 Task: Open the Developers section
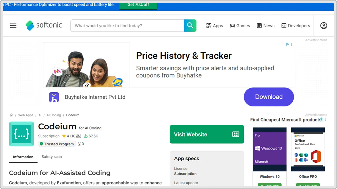pyautogui.click(x=296, y=25)
